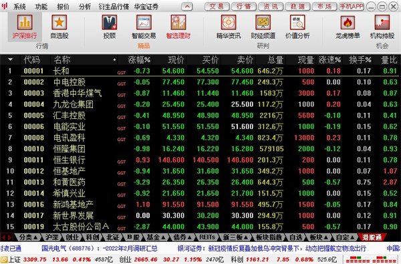Click the 数据 button
This screenshot has height=264, width=401.
click(297, 7)
